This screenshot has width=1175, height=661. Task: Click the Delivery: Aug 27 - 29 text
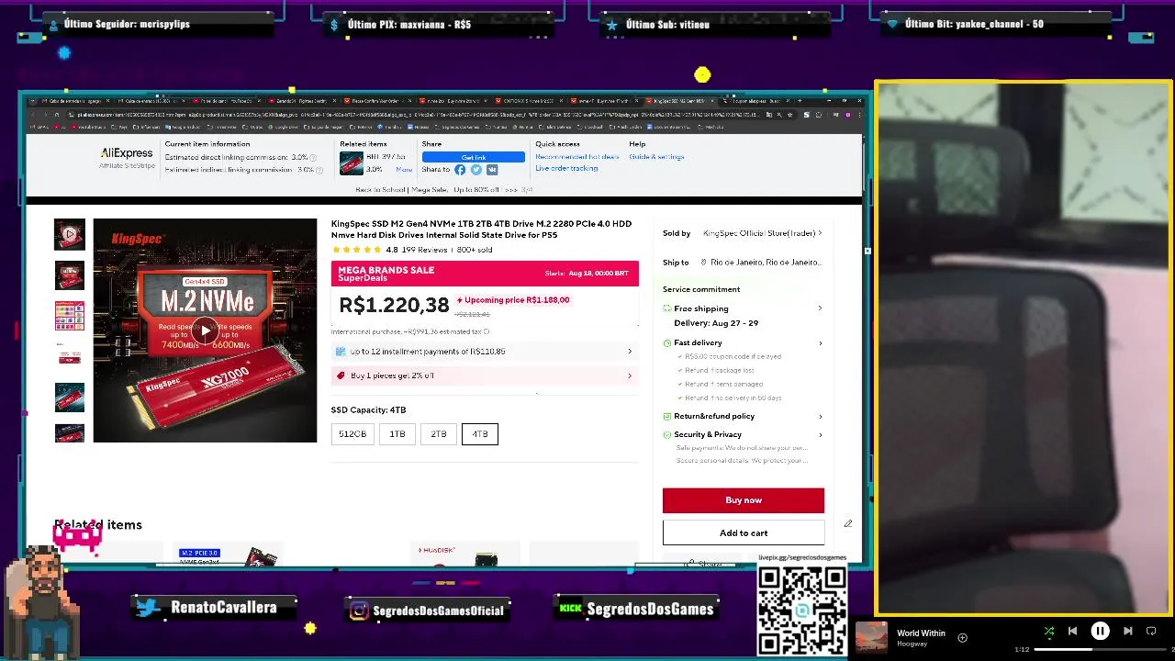tap(716, 323)
